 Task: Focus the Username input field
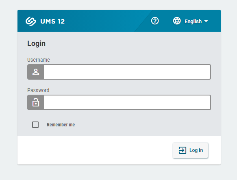pos(127,72)
